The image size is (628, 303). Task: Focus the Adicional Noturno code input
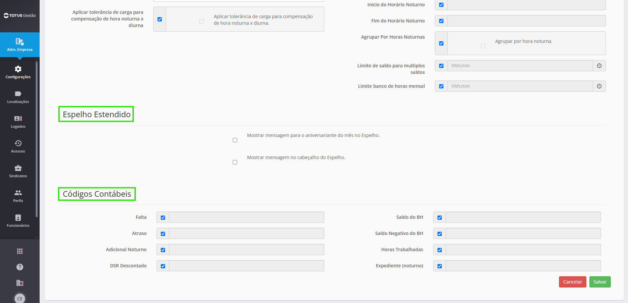(x=247, y=250)
